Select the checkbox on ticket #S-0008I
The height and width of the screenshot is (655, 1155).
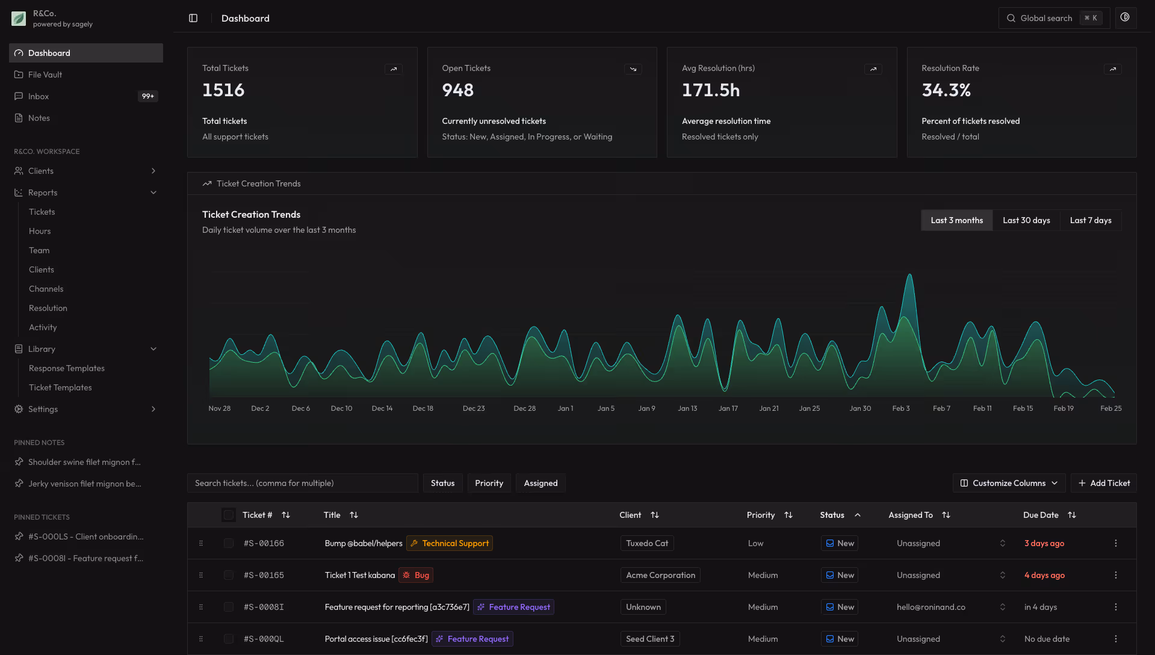click(x=229, y=607)
